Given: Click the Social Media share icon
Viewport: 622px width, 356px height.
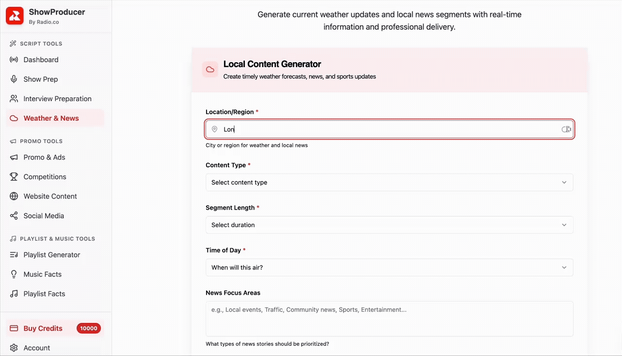Looking at the screenshot, I should tap(14, 216).
